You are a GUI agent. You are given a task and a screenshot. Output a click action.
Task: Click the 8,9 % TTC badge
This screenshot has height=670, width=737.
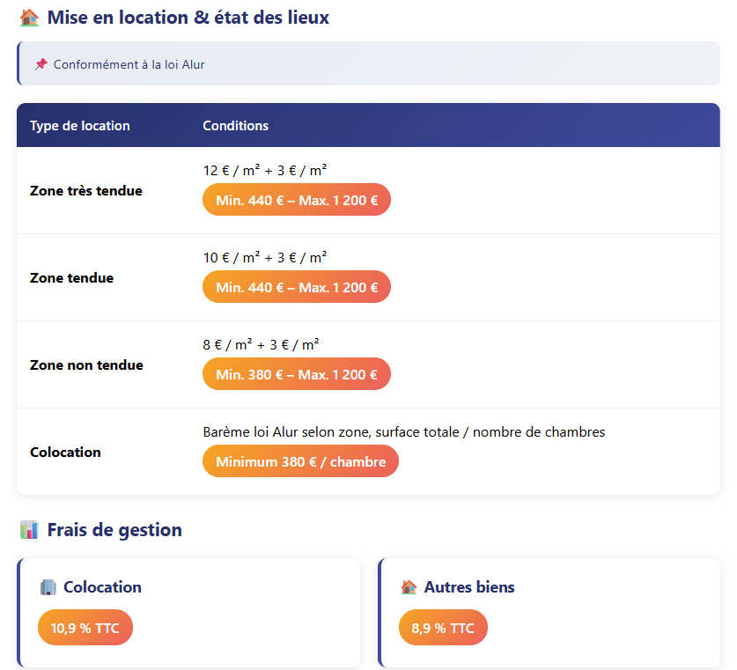(x=442, y=628)
